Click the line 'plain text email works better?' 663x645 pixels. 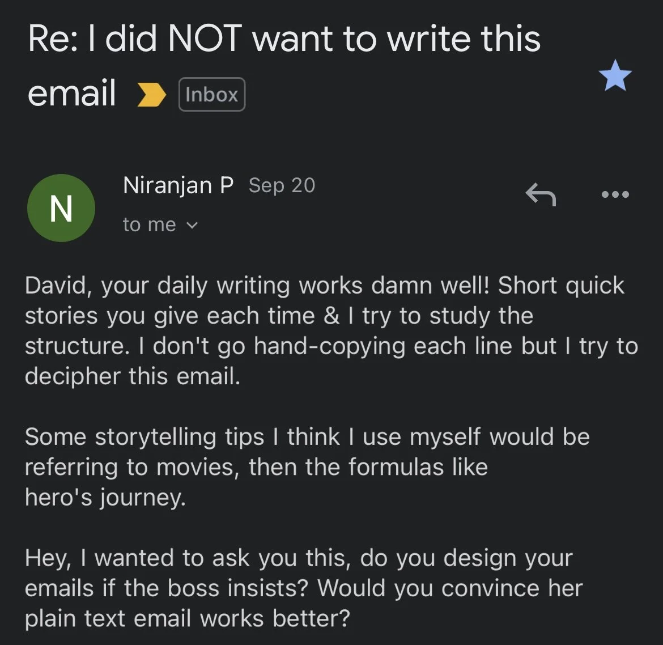pyautogui.click(x=187, y=618)
